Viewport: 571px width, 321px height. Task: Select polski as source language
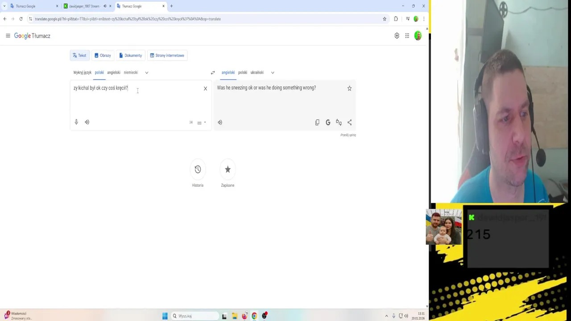coord(99,72)
